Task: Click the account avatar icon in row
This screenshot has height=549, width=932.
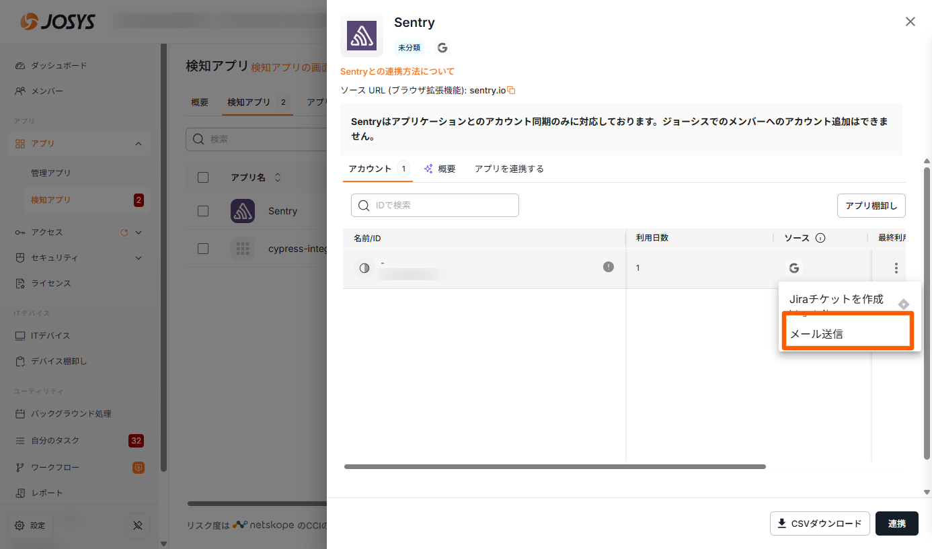Action: (x=364, y=268)
